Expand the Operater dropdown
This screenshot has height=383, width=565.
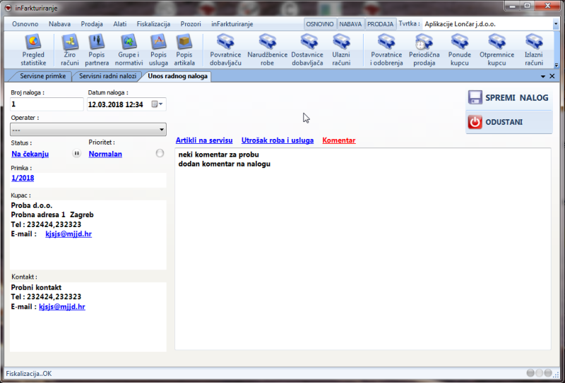(162, 129)
